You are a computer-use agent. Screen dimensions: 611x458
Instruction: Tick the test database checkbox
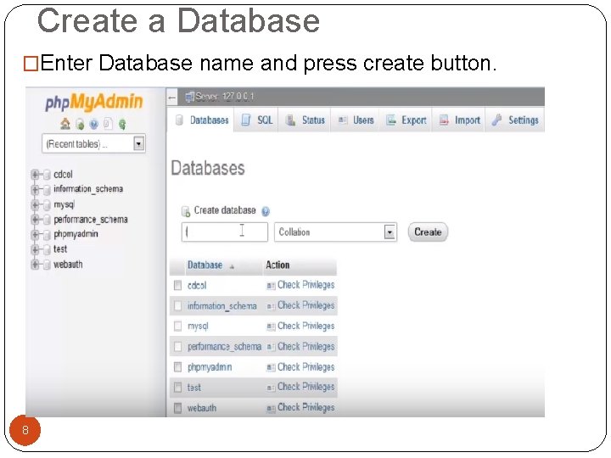point(177,387)
